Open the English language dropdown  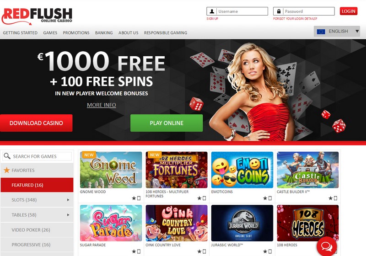coord(337,31)
